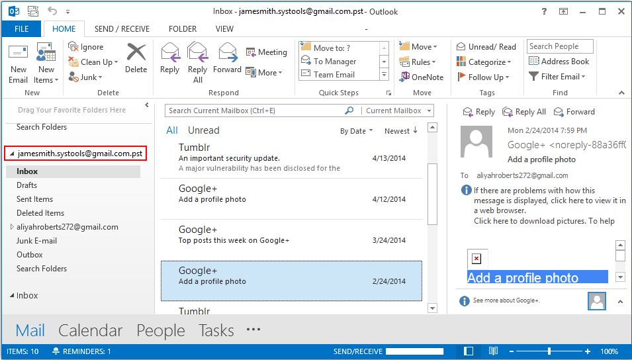
Task: Collapse the ribbon using the caret
Action: (621, 93)
